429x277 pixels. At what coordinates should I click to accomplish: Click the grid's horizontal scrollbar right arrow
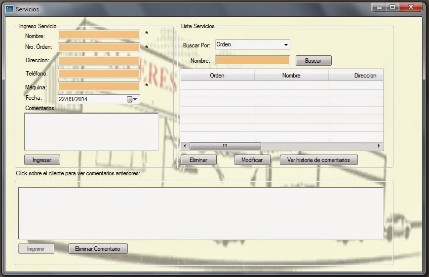(379, 146)
